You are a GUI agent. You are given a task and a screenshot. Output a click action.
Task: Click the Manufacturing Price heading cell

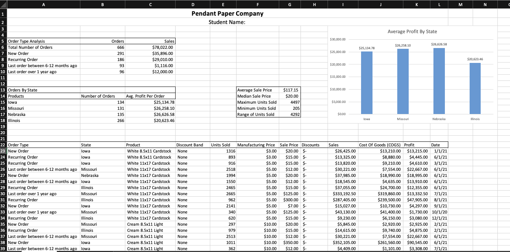pos(257,145)
